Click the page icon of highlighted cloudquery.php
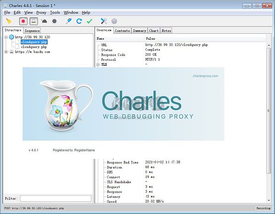Image resolution: width=275 pixels, height=214 pixels. [17, 42]
